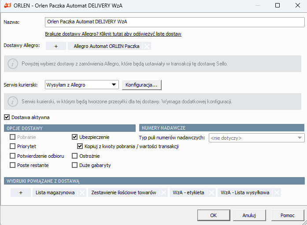Remove Lista magazynowa printout
The width and height of the screenshot is (307, 225).
[x=82, y=193]
